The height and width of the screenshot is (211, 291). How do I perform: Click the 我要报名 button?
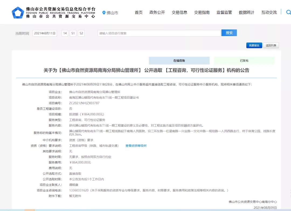(254, 46)
